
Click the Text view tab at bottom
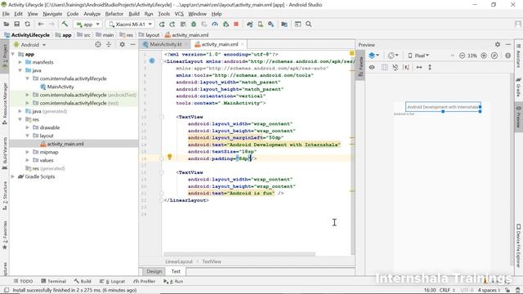click(176, 271)
